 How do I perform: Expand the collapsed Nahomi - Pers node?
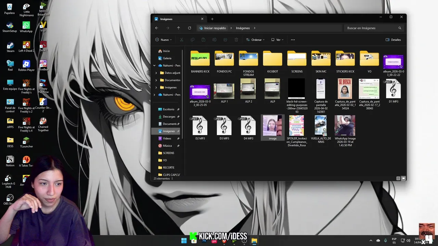[x=154, y=95]
